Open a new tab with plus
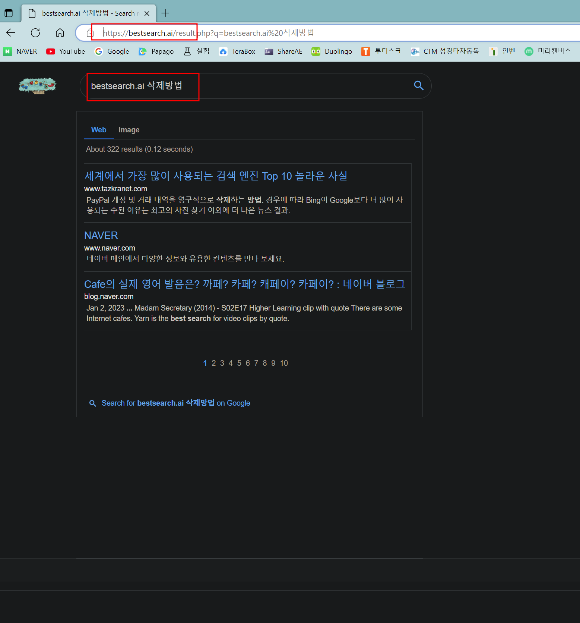Image resolution: width=580 pixels, height=623 pixels. pos(165,13)
